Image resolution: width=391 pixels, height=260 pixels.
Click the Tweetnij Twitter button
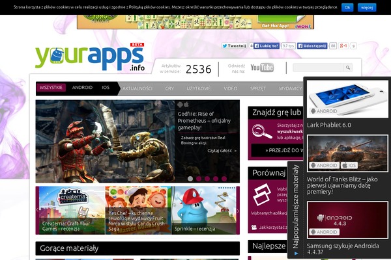[234, 45]
